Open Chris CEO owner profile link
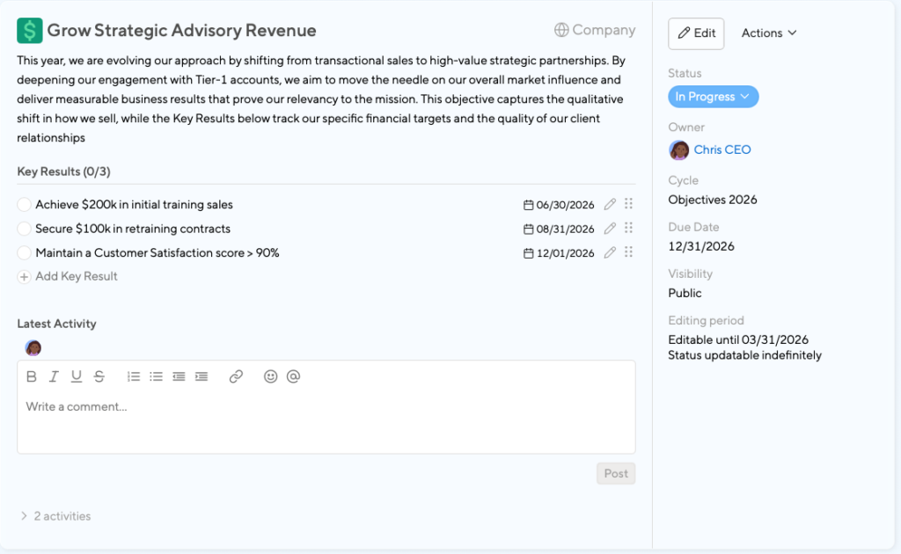901x554 pixels. [x=722, y=150]
